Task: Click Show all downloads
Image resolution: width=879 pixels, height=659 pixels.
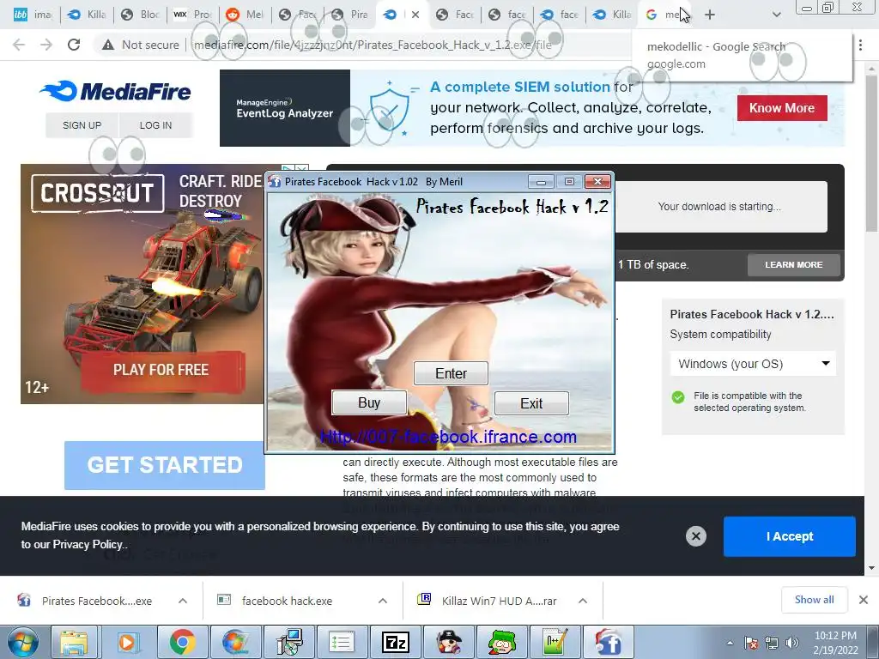Action: 814,600
